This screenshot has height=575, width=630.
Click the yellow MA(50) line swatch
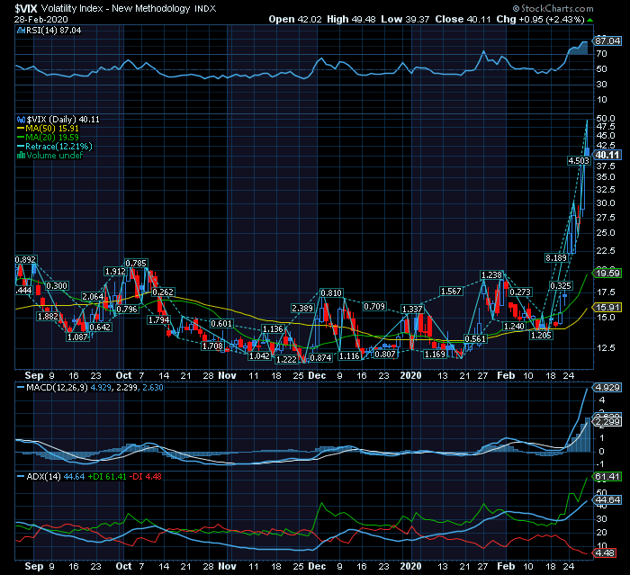point(21,129)
